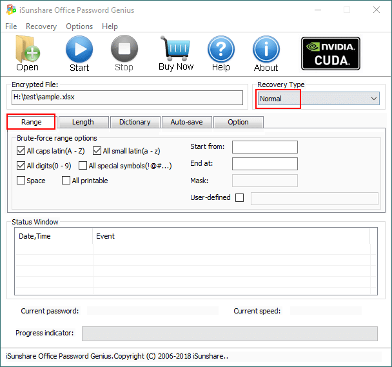Click the Start from input field
Image resolution: width=392 pixels, height=367 pixels.
[265, 147]
